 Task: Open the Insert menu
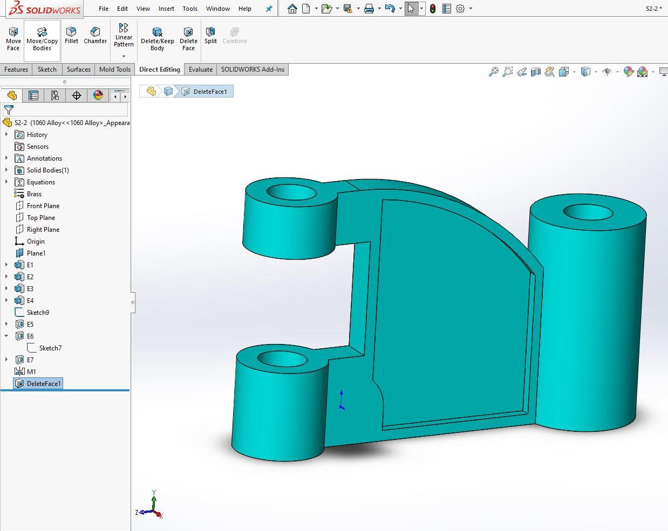tap(166, 9)
